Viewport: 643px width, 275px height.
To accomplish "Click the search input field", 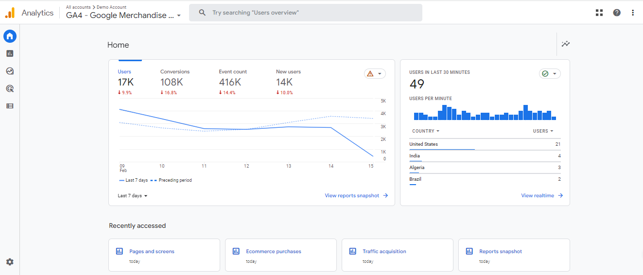I will pyautogui.click(x=306, y=13).
